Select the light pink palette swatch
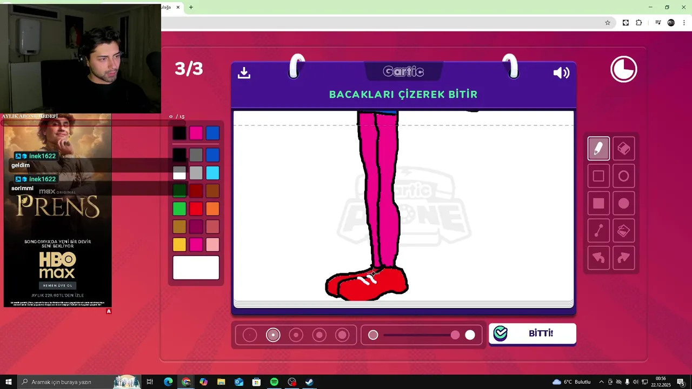 (x=212, y=245)
